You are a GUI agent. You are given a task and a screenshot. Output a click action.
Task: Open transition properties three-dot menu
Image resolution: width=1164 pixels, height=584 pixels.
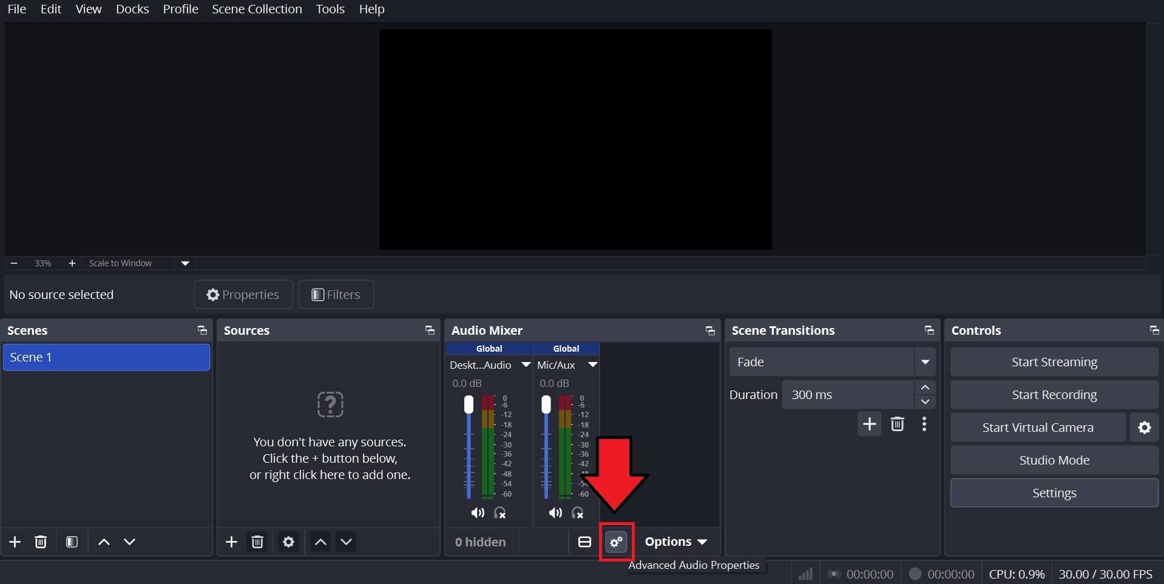tap(924, 424)
